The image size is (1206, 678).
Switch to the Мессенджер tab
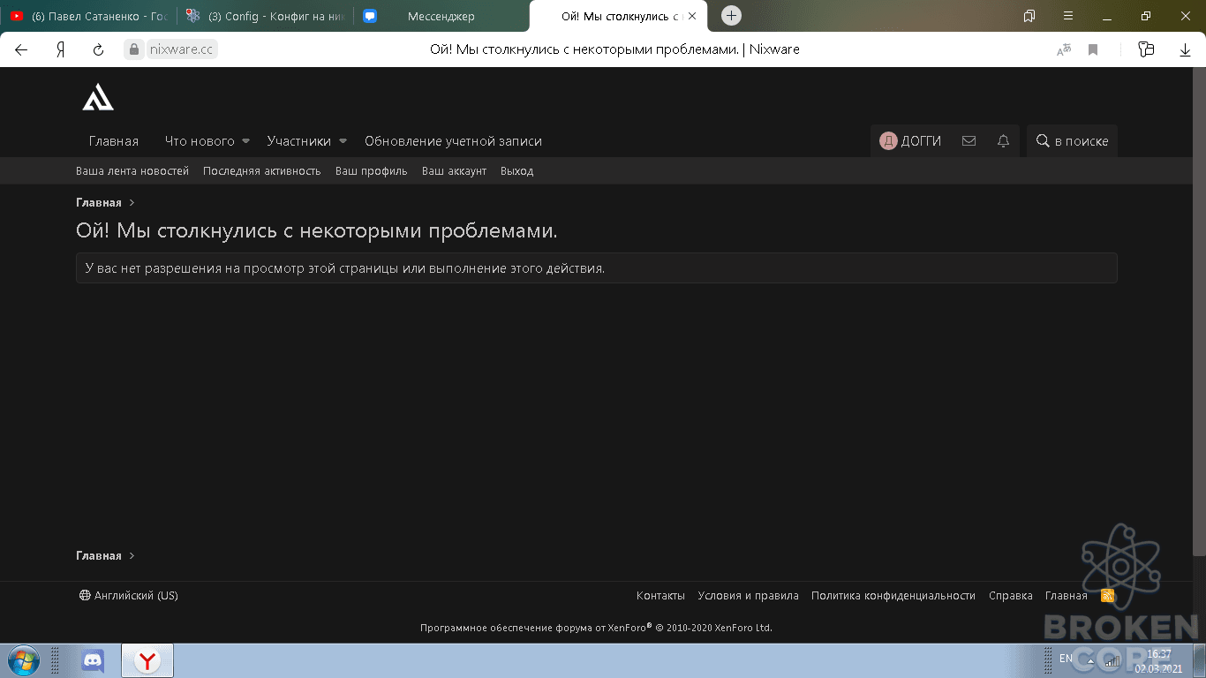click(x=441, y=16)
